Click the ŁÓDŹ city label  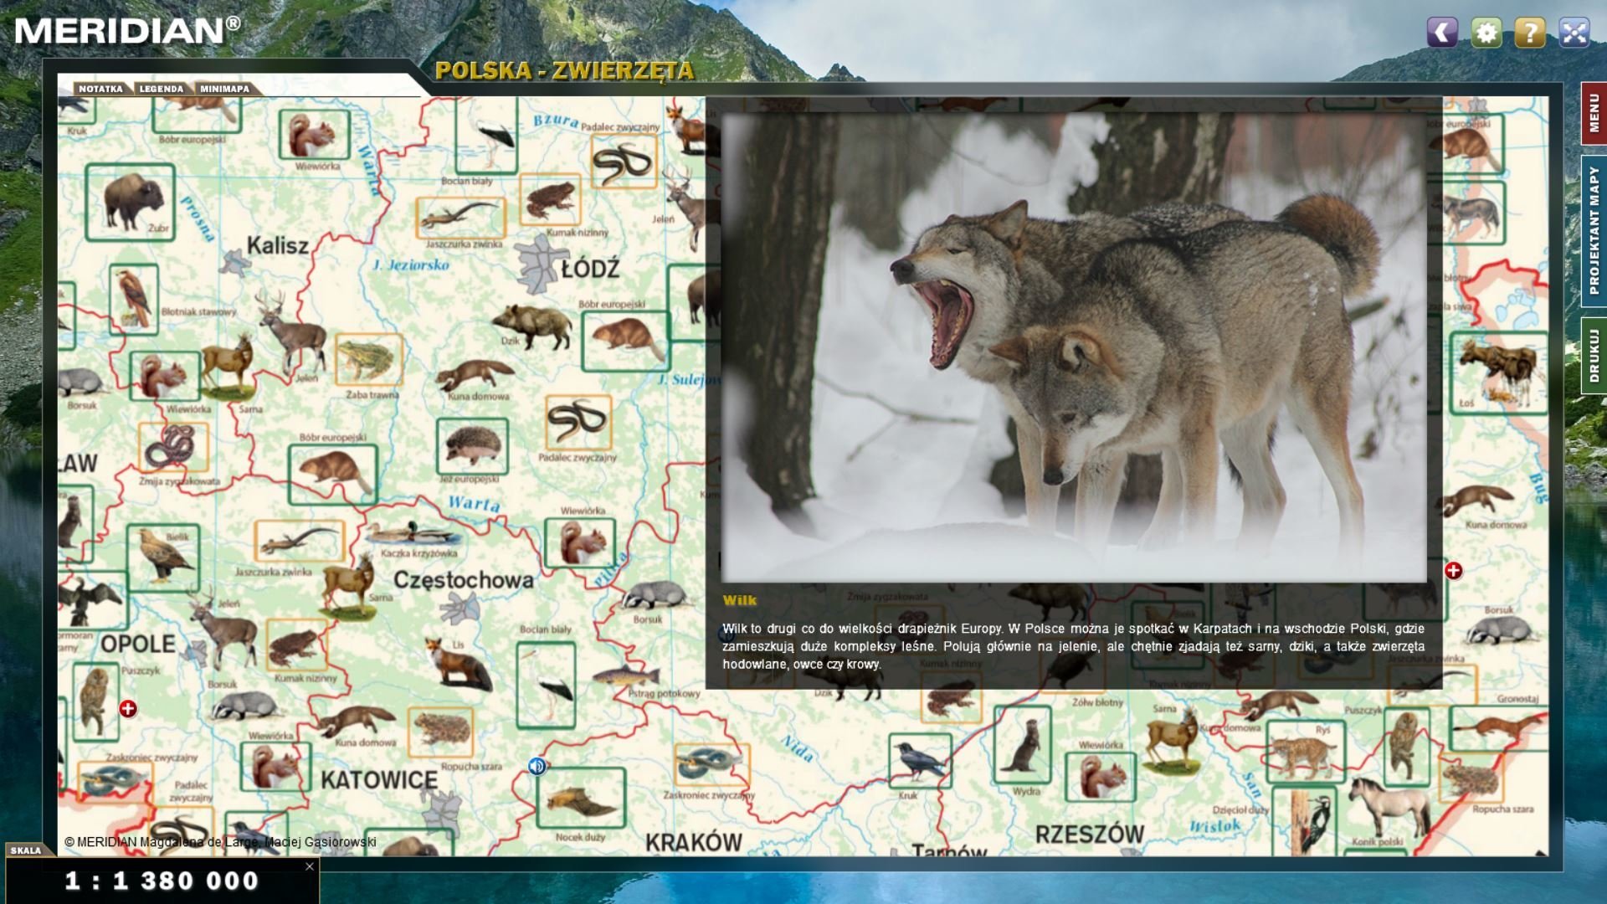[590, 270]
